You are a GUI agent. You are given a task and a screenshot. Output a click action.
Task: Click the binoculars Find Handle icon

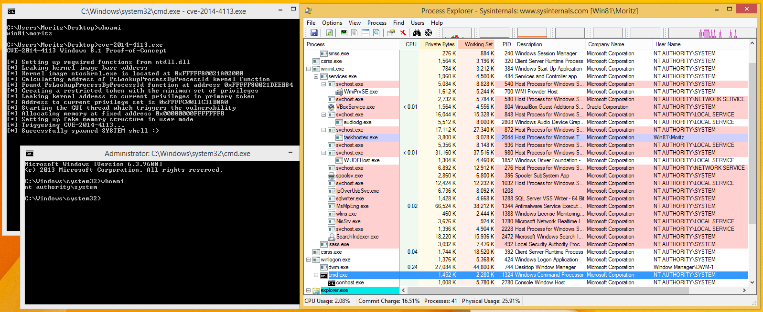[417, 32]
